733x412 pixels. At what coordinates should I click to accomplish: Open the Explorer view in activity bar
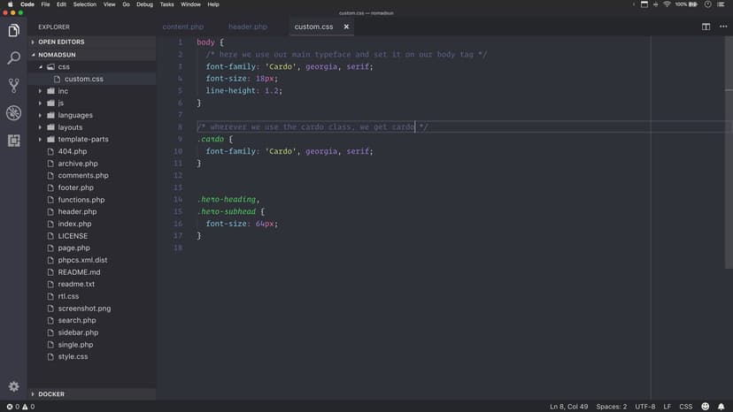coord(13,31)
